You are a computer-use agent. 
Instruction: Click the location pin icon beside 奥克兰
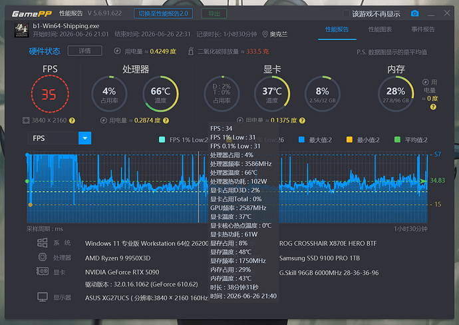tap(265, 34)
